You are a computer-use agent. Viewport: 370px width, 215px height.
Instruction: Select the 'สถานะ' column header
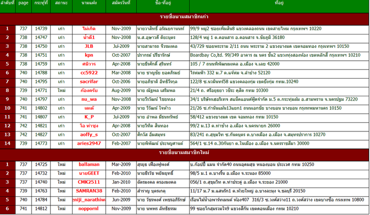pyautogui.click(x=61, y=3)
